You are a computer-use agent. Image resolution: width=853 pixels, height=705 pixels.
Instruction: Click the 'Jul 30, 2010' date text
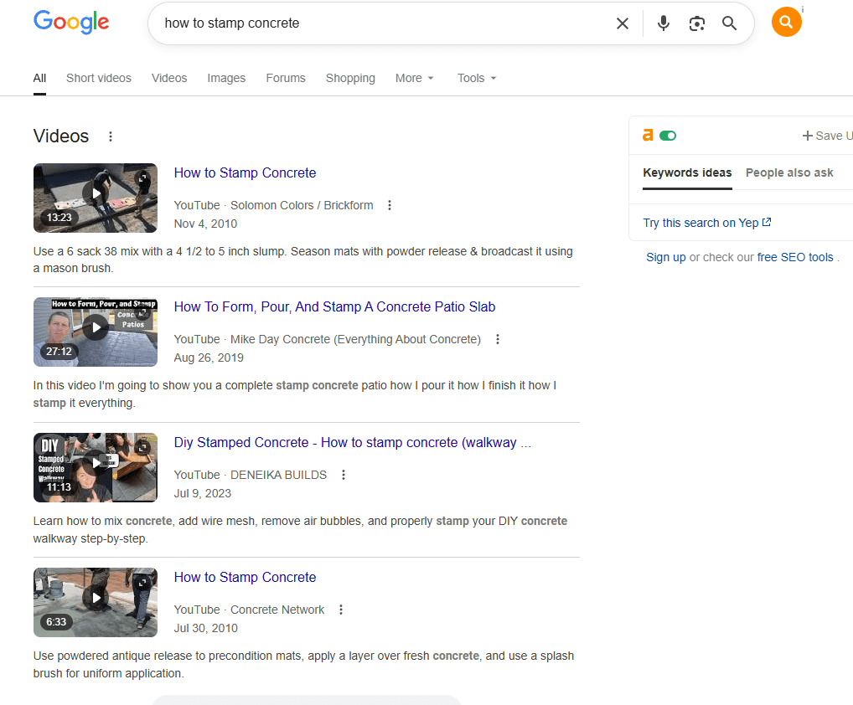pyautogui.click(x=205, y=628)
